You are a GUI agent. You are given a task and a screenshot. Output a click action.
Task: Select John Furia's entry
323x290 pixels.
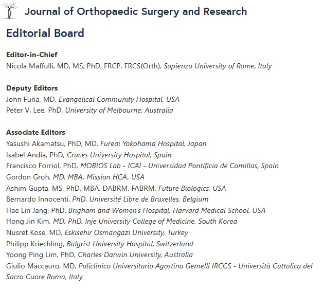coord(93,99)
